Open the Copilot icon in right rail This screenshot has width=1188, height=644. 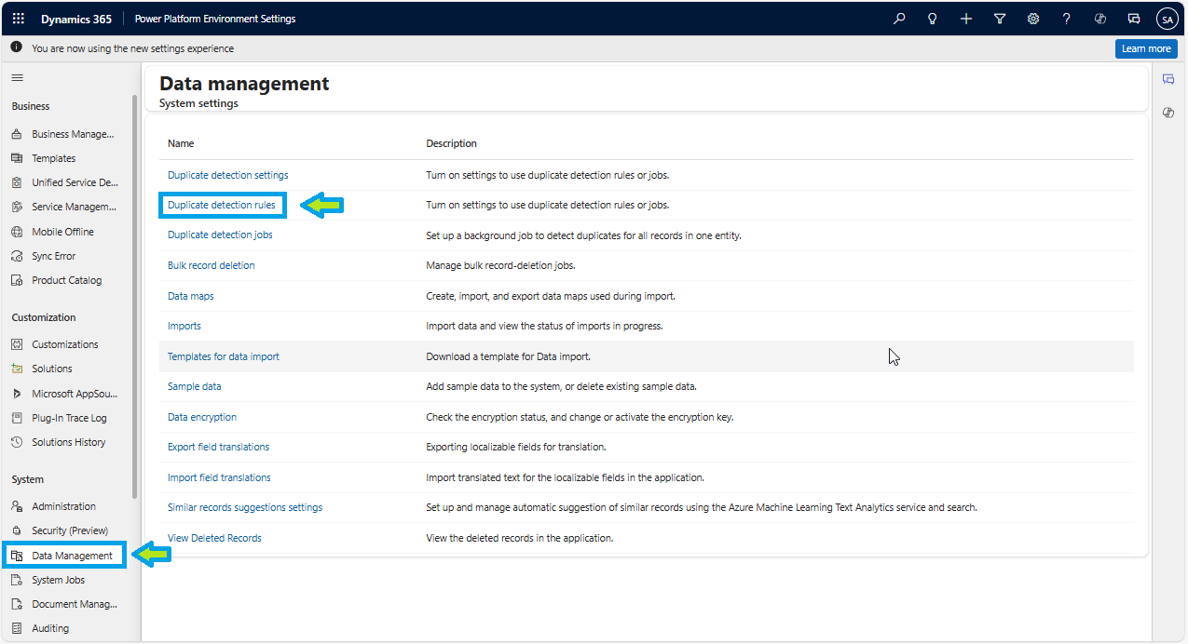tap(1168, 113)
